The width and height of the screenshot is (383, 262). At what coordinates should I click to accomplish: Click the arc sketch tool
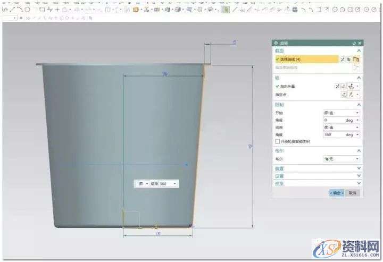20,10
